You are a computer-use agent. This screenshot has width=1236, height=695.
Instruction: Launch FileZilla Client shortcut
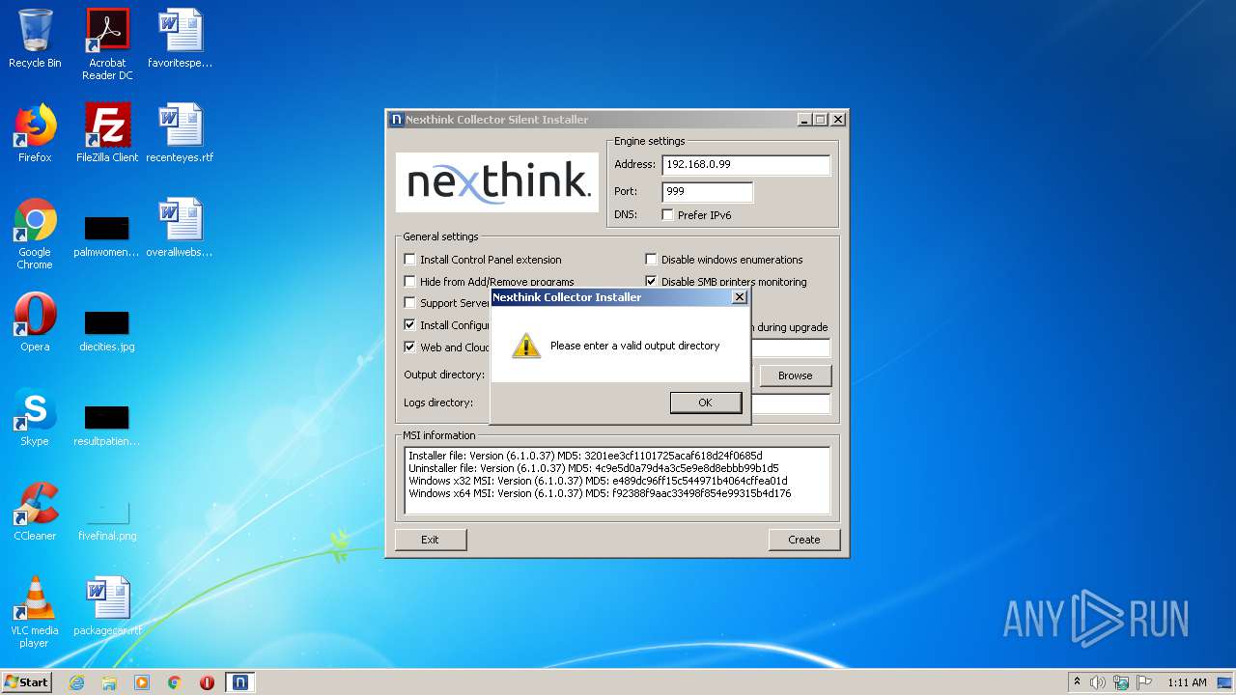(x=107, y=133)
